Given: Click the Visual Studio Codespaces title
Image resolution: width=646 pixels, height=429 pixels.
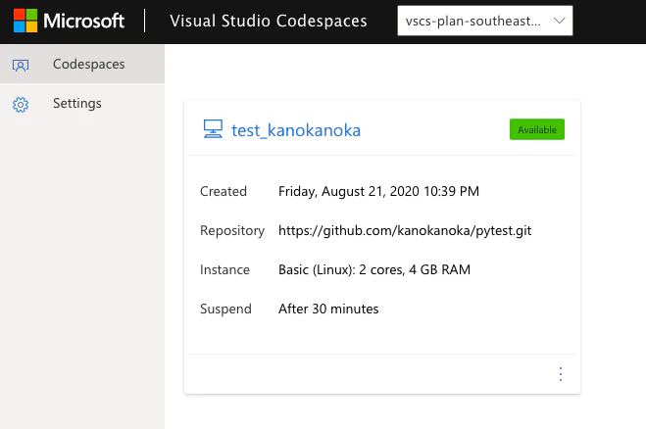Looking at the screenshot, I should tap(269, 21).
